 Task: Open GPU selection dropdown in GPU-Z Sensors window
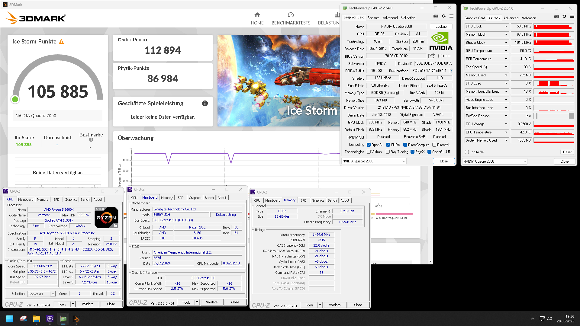pos(495,161)
